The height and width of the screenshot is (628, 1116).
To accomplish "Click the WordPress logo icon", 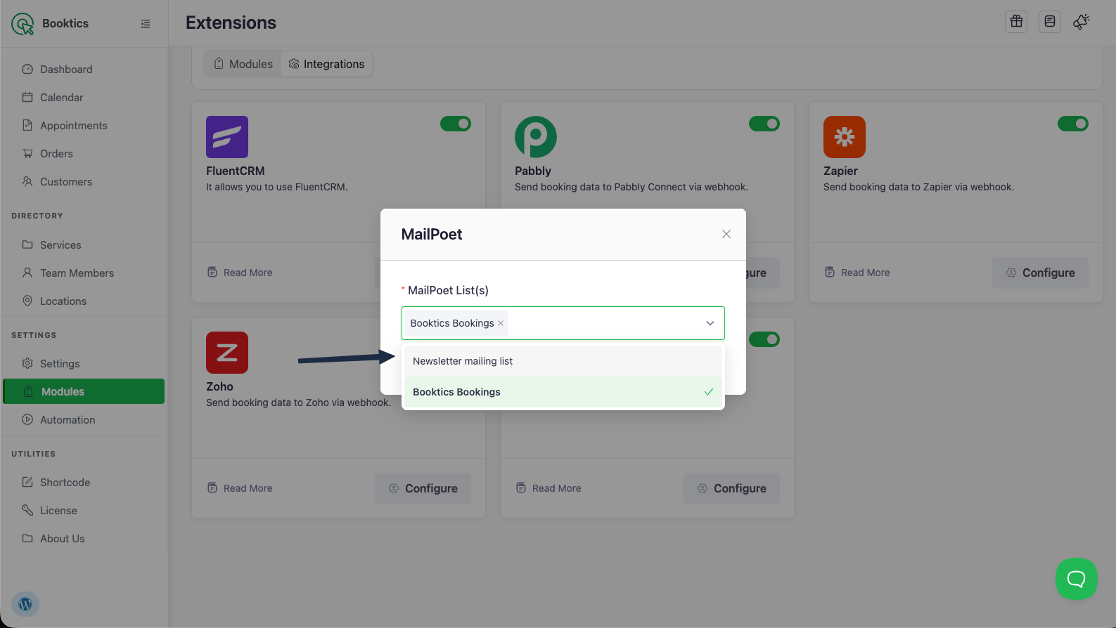I will 25,604.
